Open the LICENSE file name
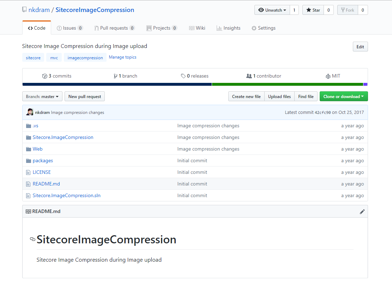The width and height of the screenshot is (392, 286). (x=42, y=172)
